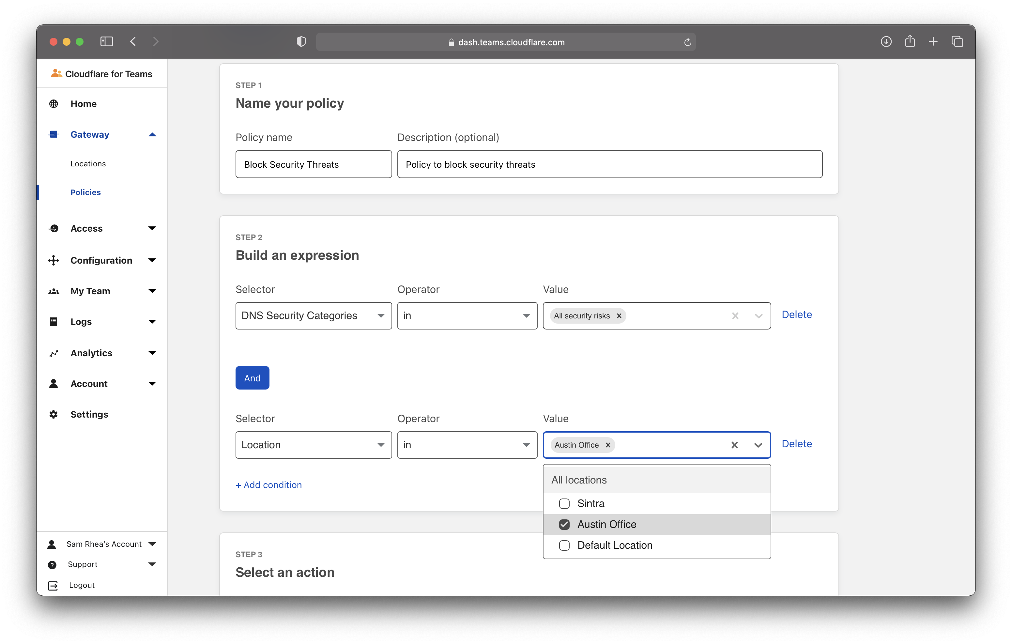Click the Policy name input field

313,164
